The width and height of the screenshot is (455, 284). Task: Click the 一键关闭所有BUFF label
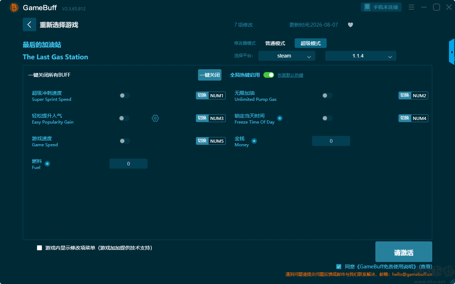(49, 75)
